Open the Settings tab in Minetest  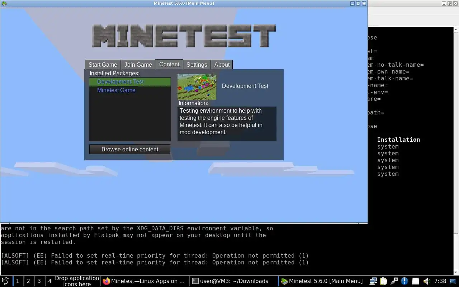tap(197, 65)
